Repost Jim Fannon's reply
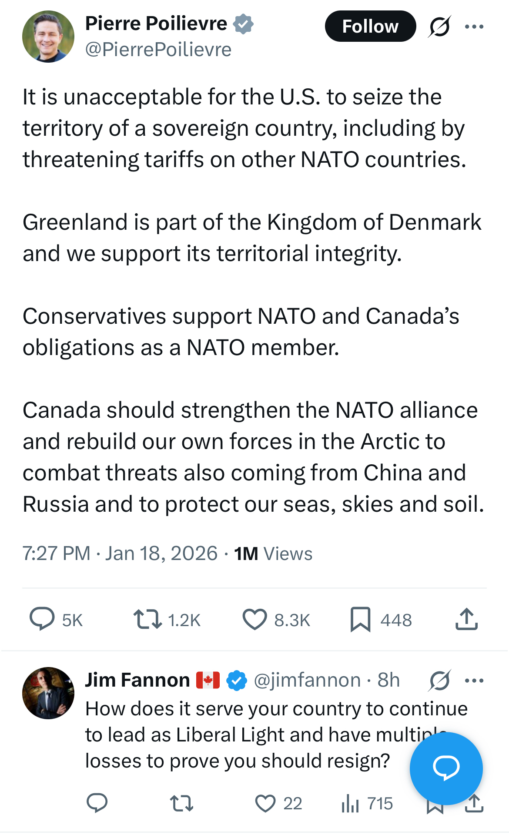This screenshot has height=835, width=509. pos(181,803)
